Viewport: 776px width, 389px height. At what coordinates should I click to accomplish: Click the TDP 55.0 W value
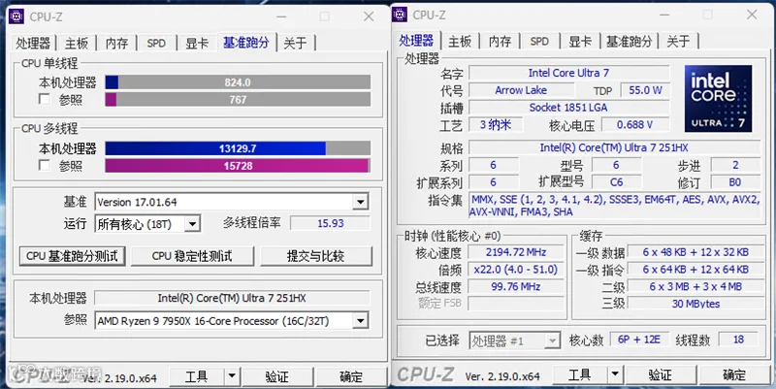(x=645, y=90)
